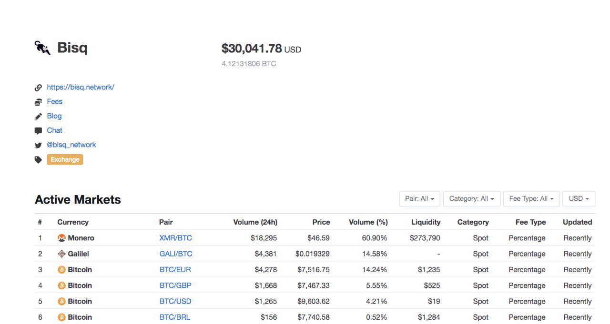Click Bitcoin icon in BTC/EUR row
Screen dimensions: 610x324
(x=61, y=270)
